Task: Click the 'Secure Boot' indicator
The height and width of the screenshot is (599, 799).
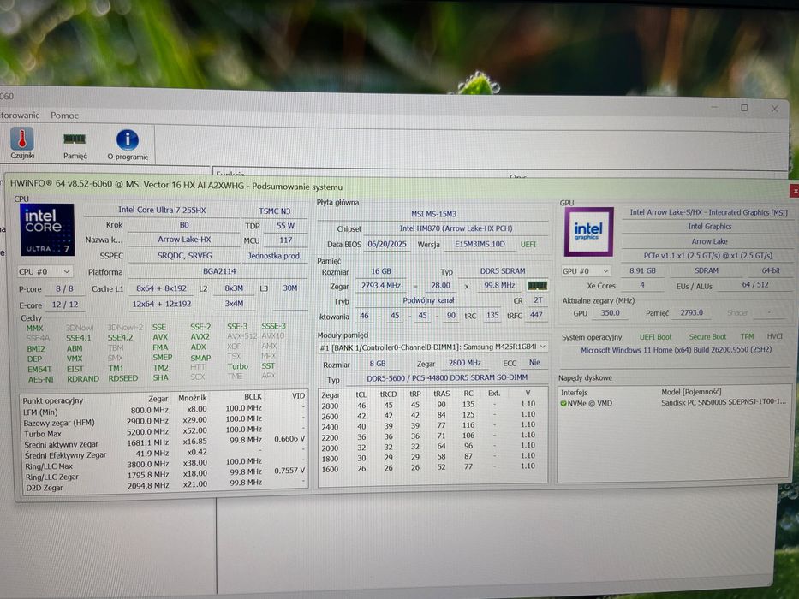Action: click(707, 336)
